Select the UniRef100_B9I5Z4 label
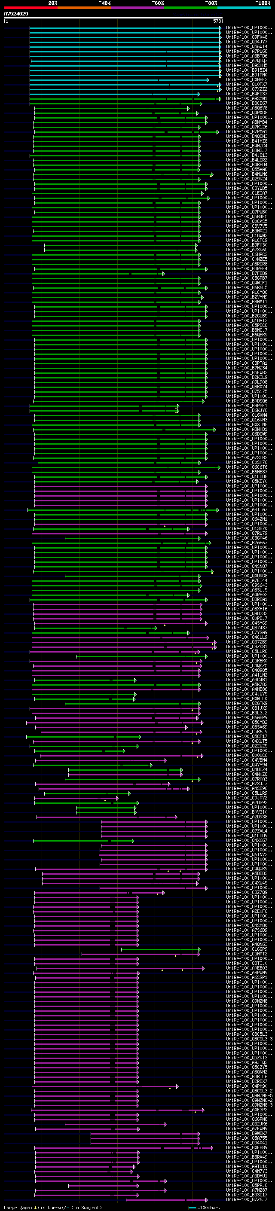 coord(247,70)
